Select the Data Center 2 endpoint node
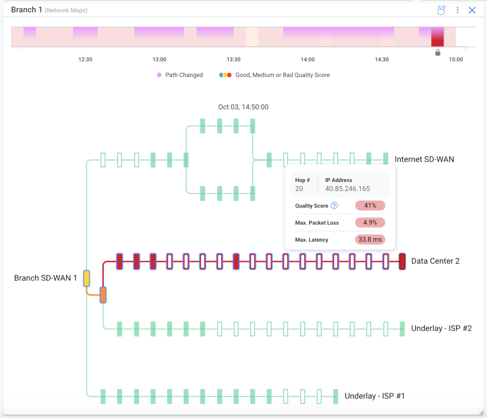487x418 pixels. [x=402, y=262]
